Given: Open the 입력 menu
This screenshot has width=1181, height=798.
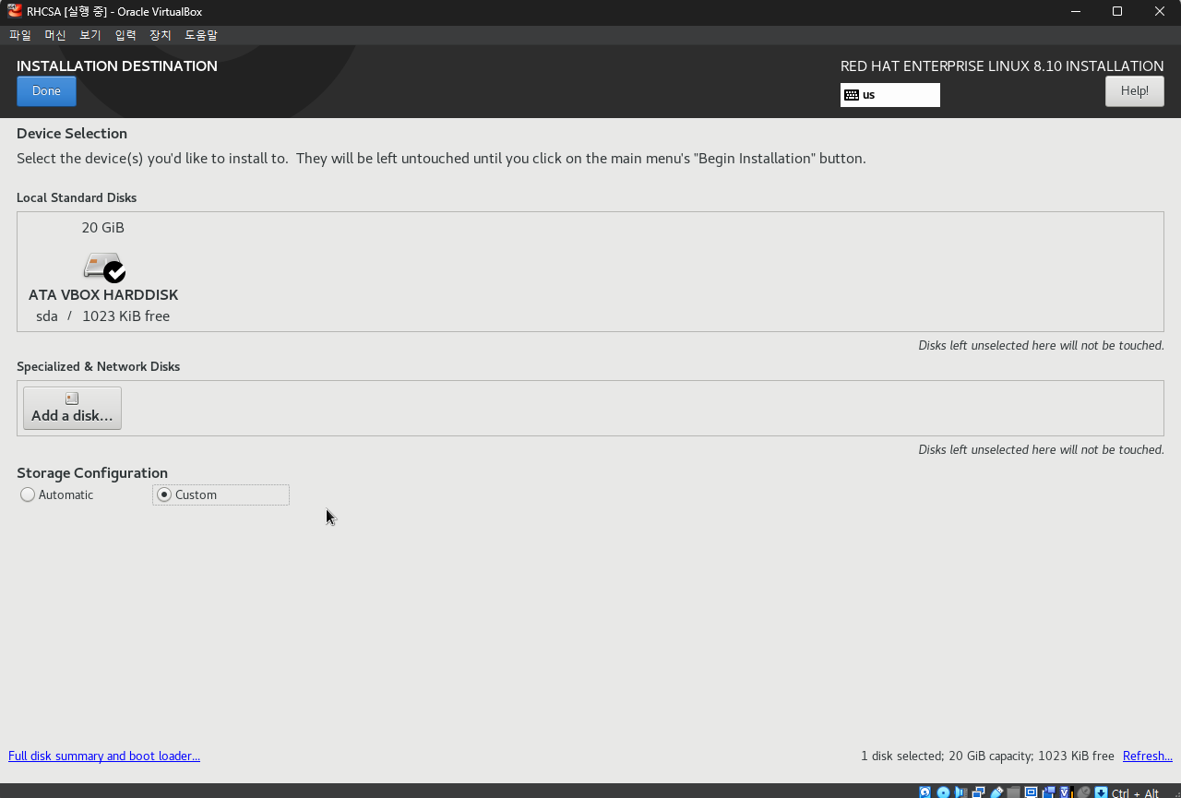Looking at the screenshot, I should (x=125, y=35).
